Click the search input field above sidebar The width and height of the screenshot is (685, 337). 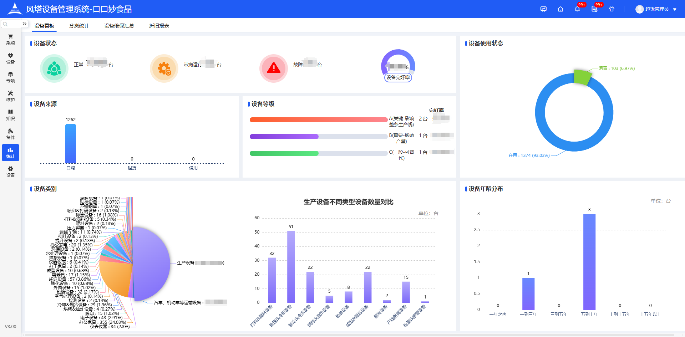tap(11, 24)
